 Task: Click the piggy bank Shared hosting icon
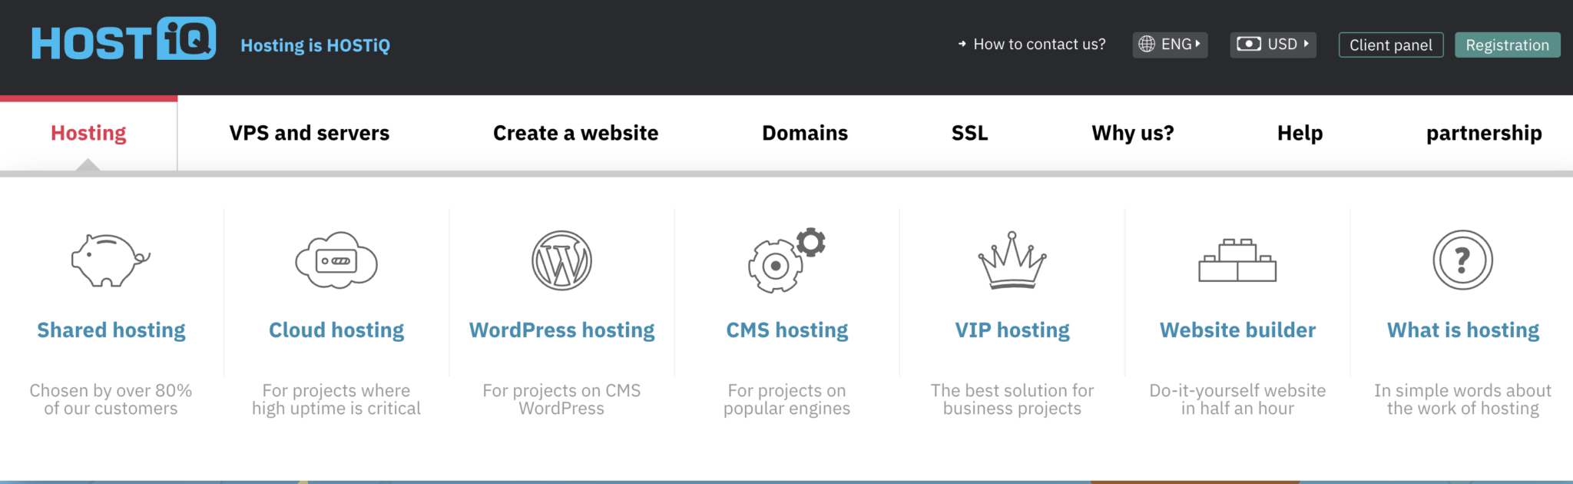[x=111, y=260]
